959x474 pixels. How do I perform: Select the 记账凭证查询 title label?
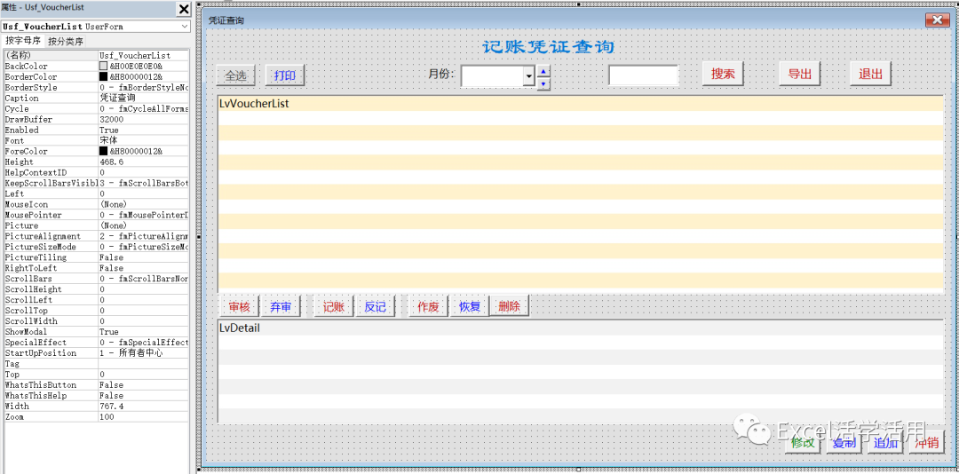pyautogui.click(x=549, y=47)
